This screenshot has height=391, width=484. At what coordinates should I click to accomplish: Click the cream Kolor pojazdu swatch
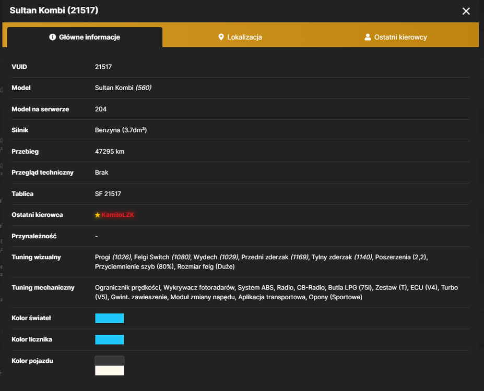click(x=109, y=370)
